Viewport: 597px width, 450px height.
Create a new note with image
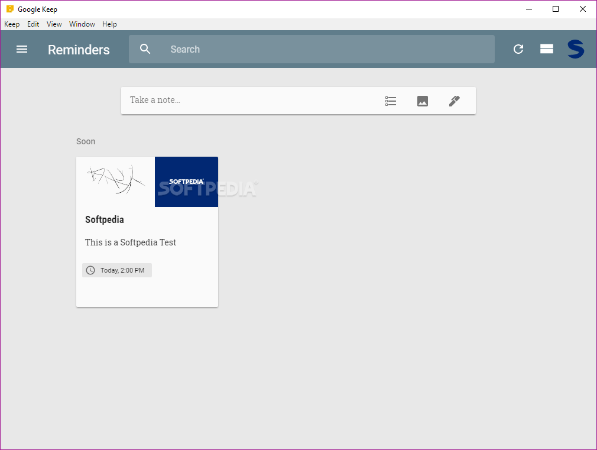click(423, 101)
